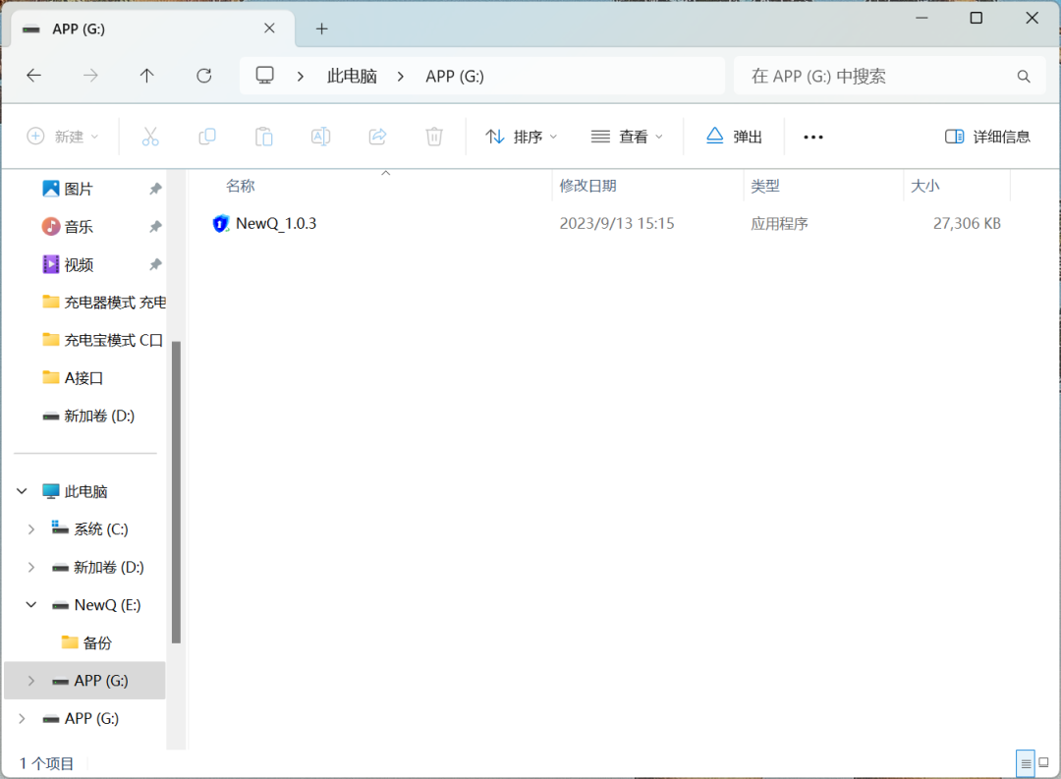Click the back navigation arrow
The height and width of the screenshot is (779, 1061).
(34, 76)
